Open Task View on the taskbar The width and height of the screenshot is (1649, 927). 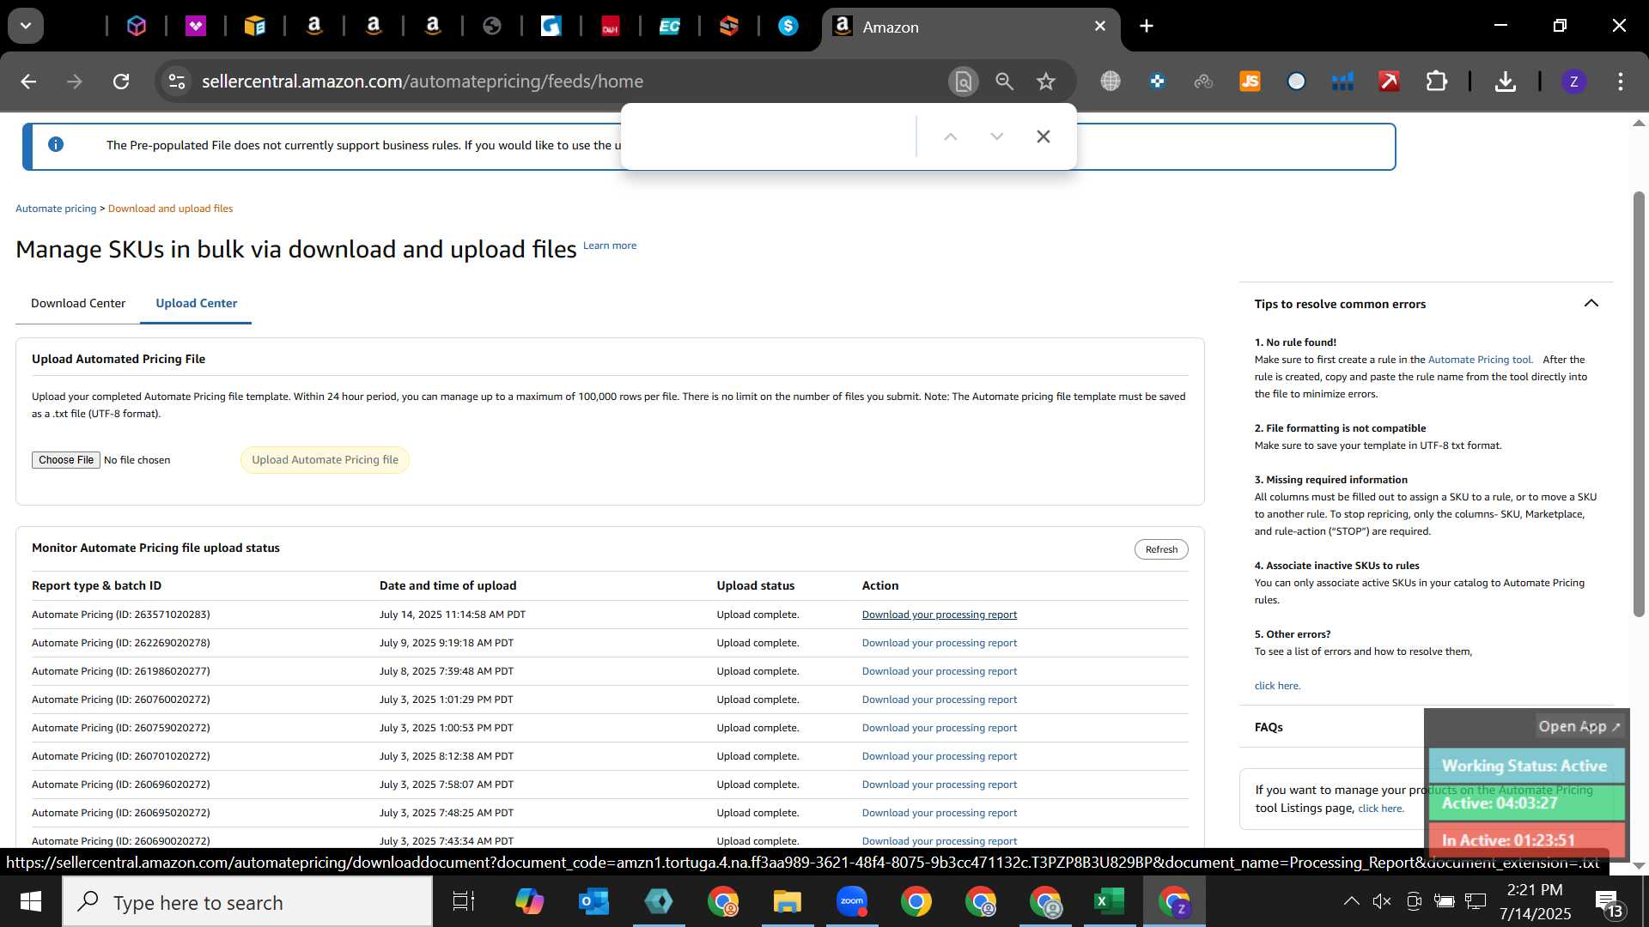coord(464,901)
